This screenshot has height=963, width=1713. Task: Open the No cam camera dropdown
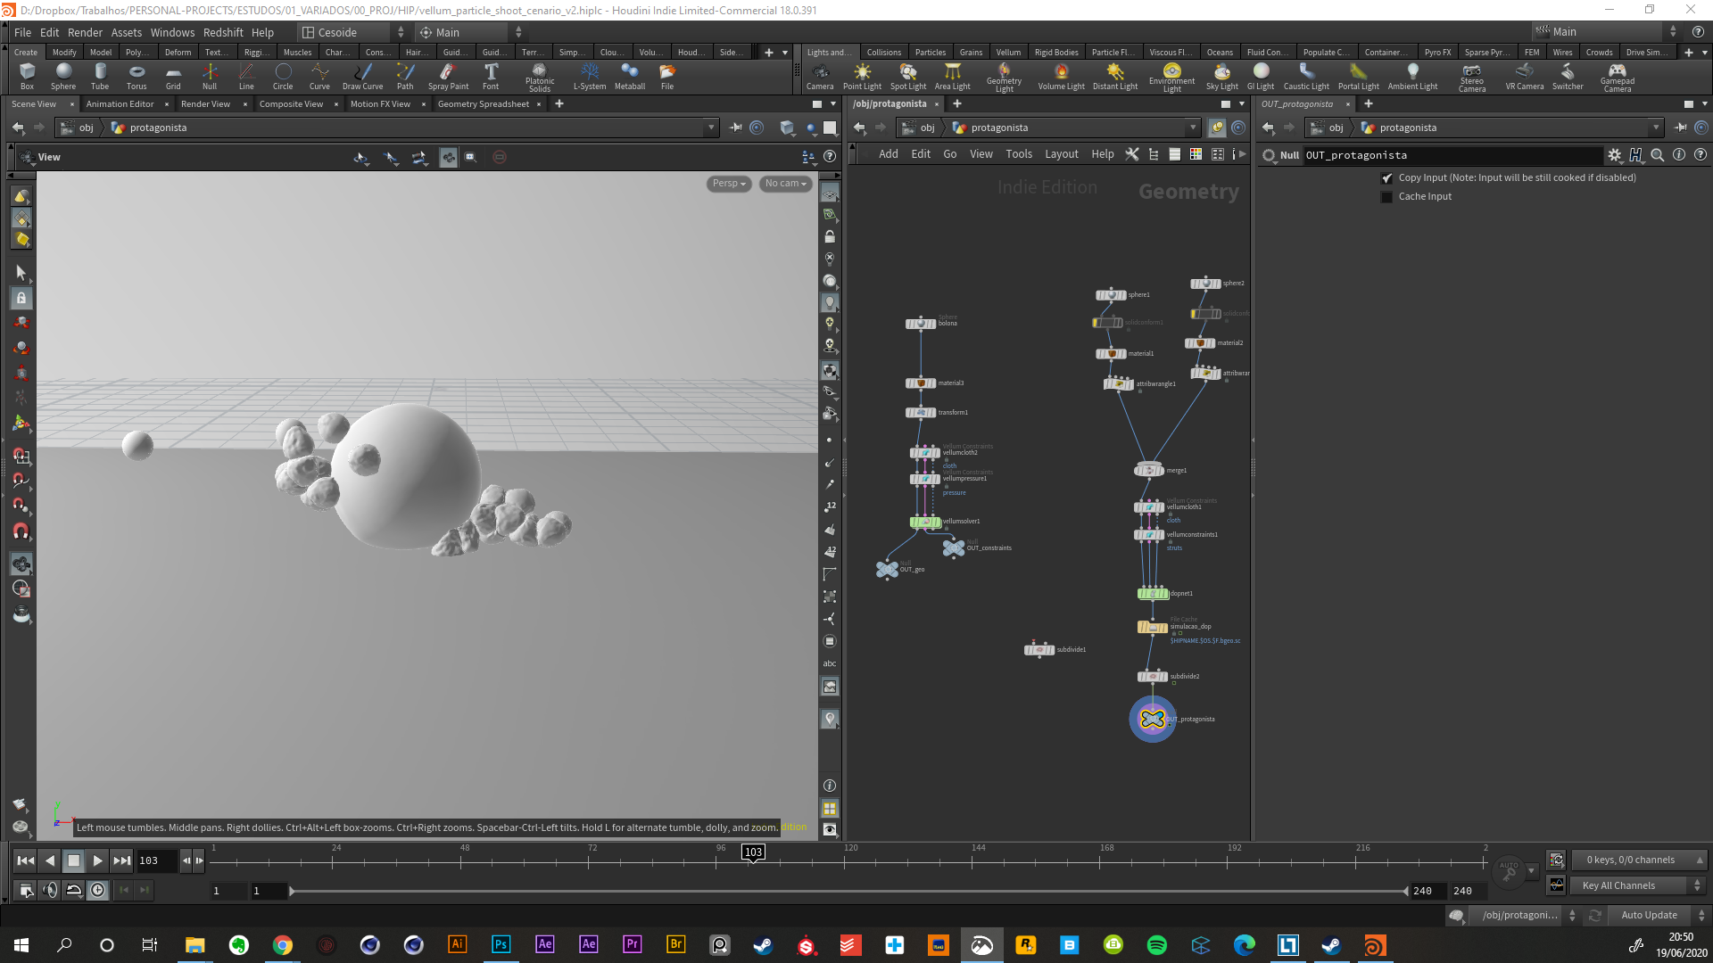tap(785, 184)
